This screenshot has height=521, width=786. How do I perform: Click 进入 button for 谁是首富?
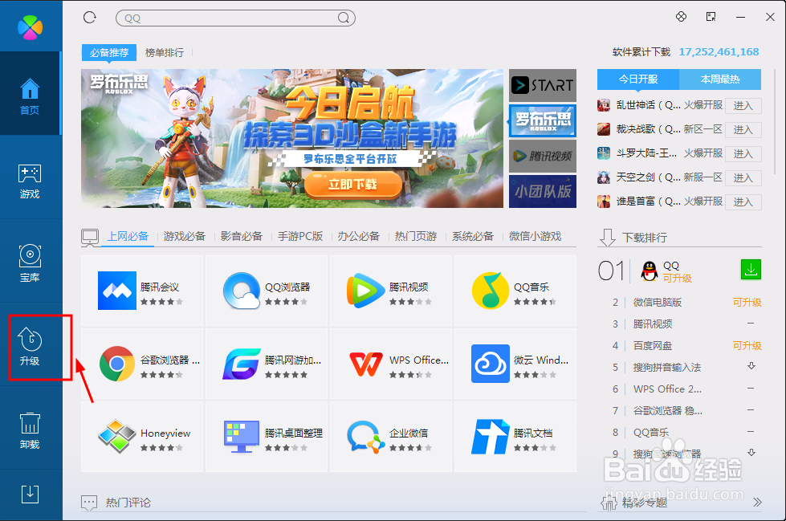(x=743, y=202)
